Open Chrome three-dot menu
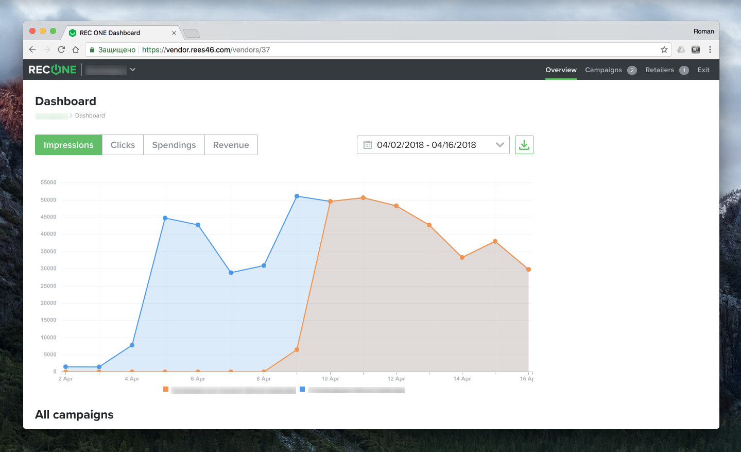This screenshot has height=452, width=741. tap(710, 49)
